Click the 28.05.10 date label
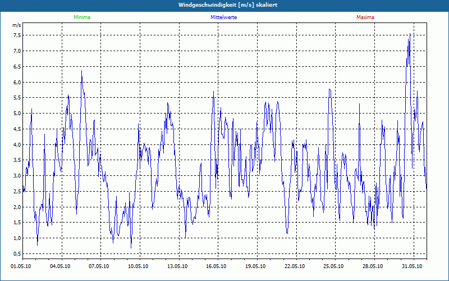This screenshot has height=281, width=449. click(x=373, y=266)
